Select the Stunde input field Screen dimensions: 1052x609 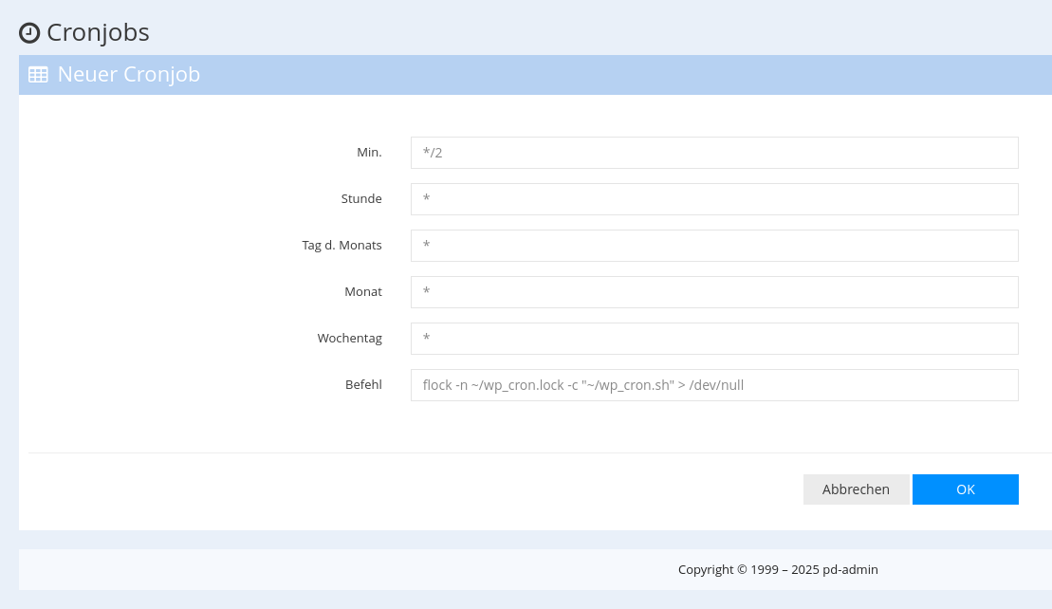(714, 198)
